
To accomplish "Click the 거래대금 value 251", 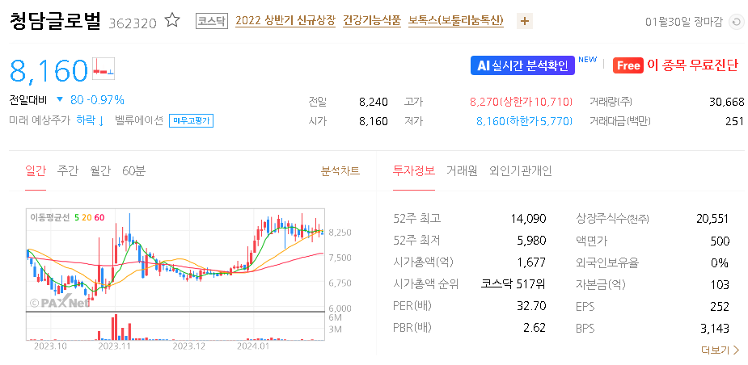I will tap(734, 121).
